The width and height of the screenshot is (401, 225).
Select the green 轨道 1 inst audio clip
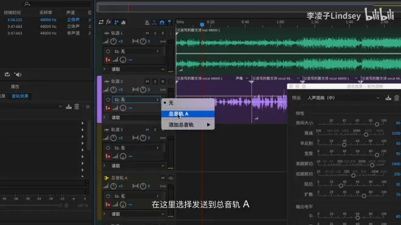click(289, 51)
